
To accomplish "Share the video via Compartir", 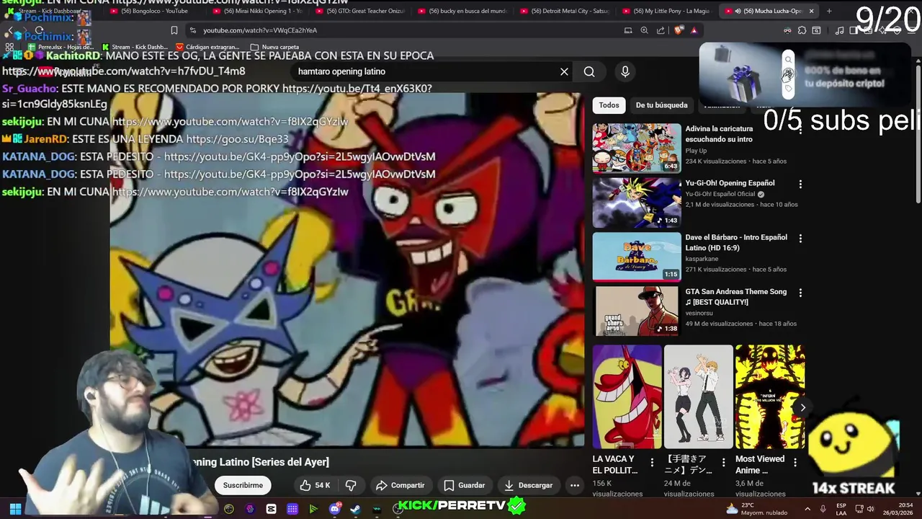I will (x=400, y=485).
